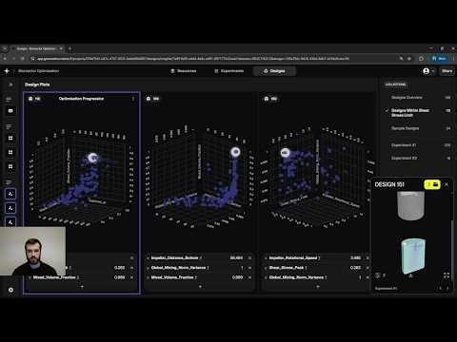Open a new browser tab
Screen dimensions: 457x342
(70, 48)
